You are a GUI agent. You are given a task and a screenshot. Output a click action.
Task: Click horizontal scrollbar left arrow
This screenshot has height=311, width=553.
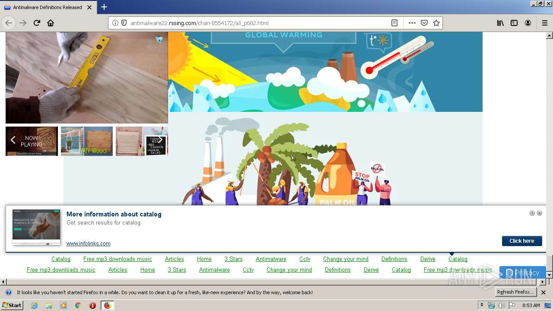(x=3, y=282)
